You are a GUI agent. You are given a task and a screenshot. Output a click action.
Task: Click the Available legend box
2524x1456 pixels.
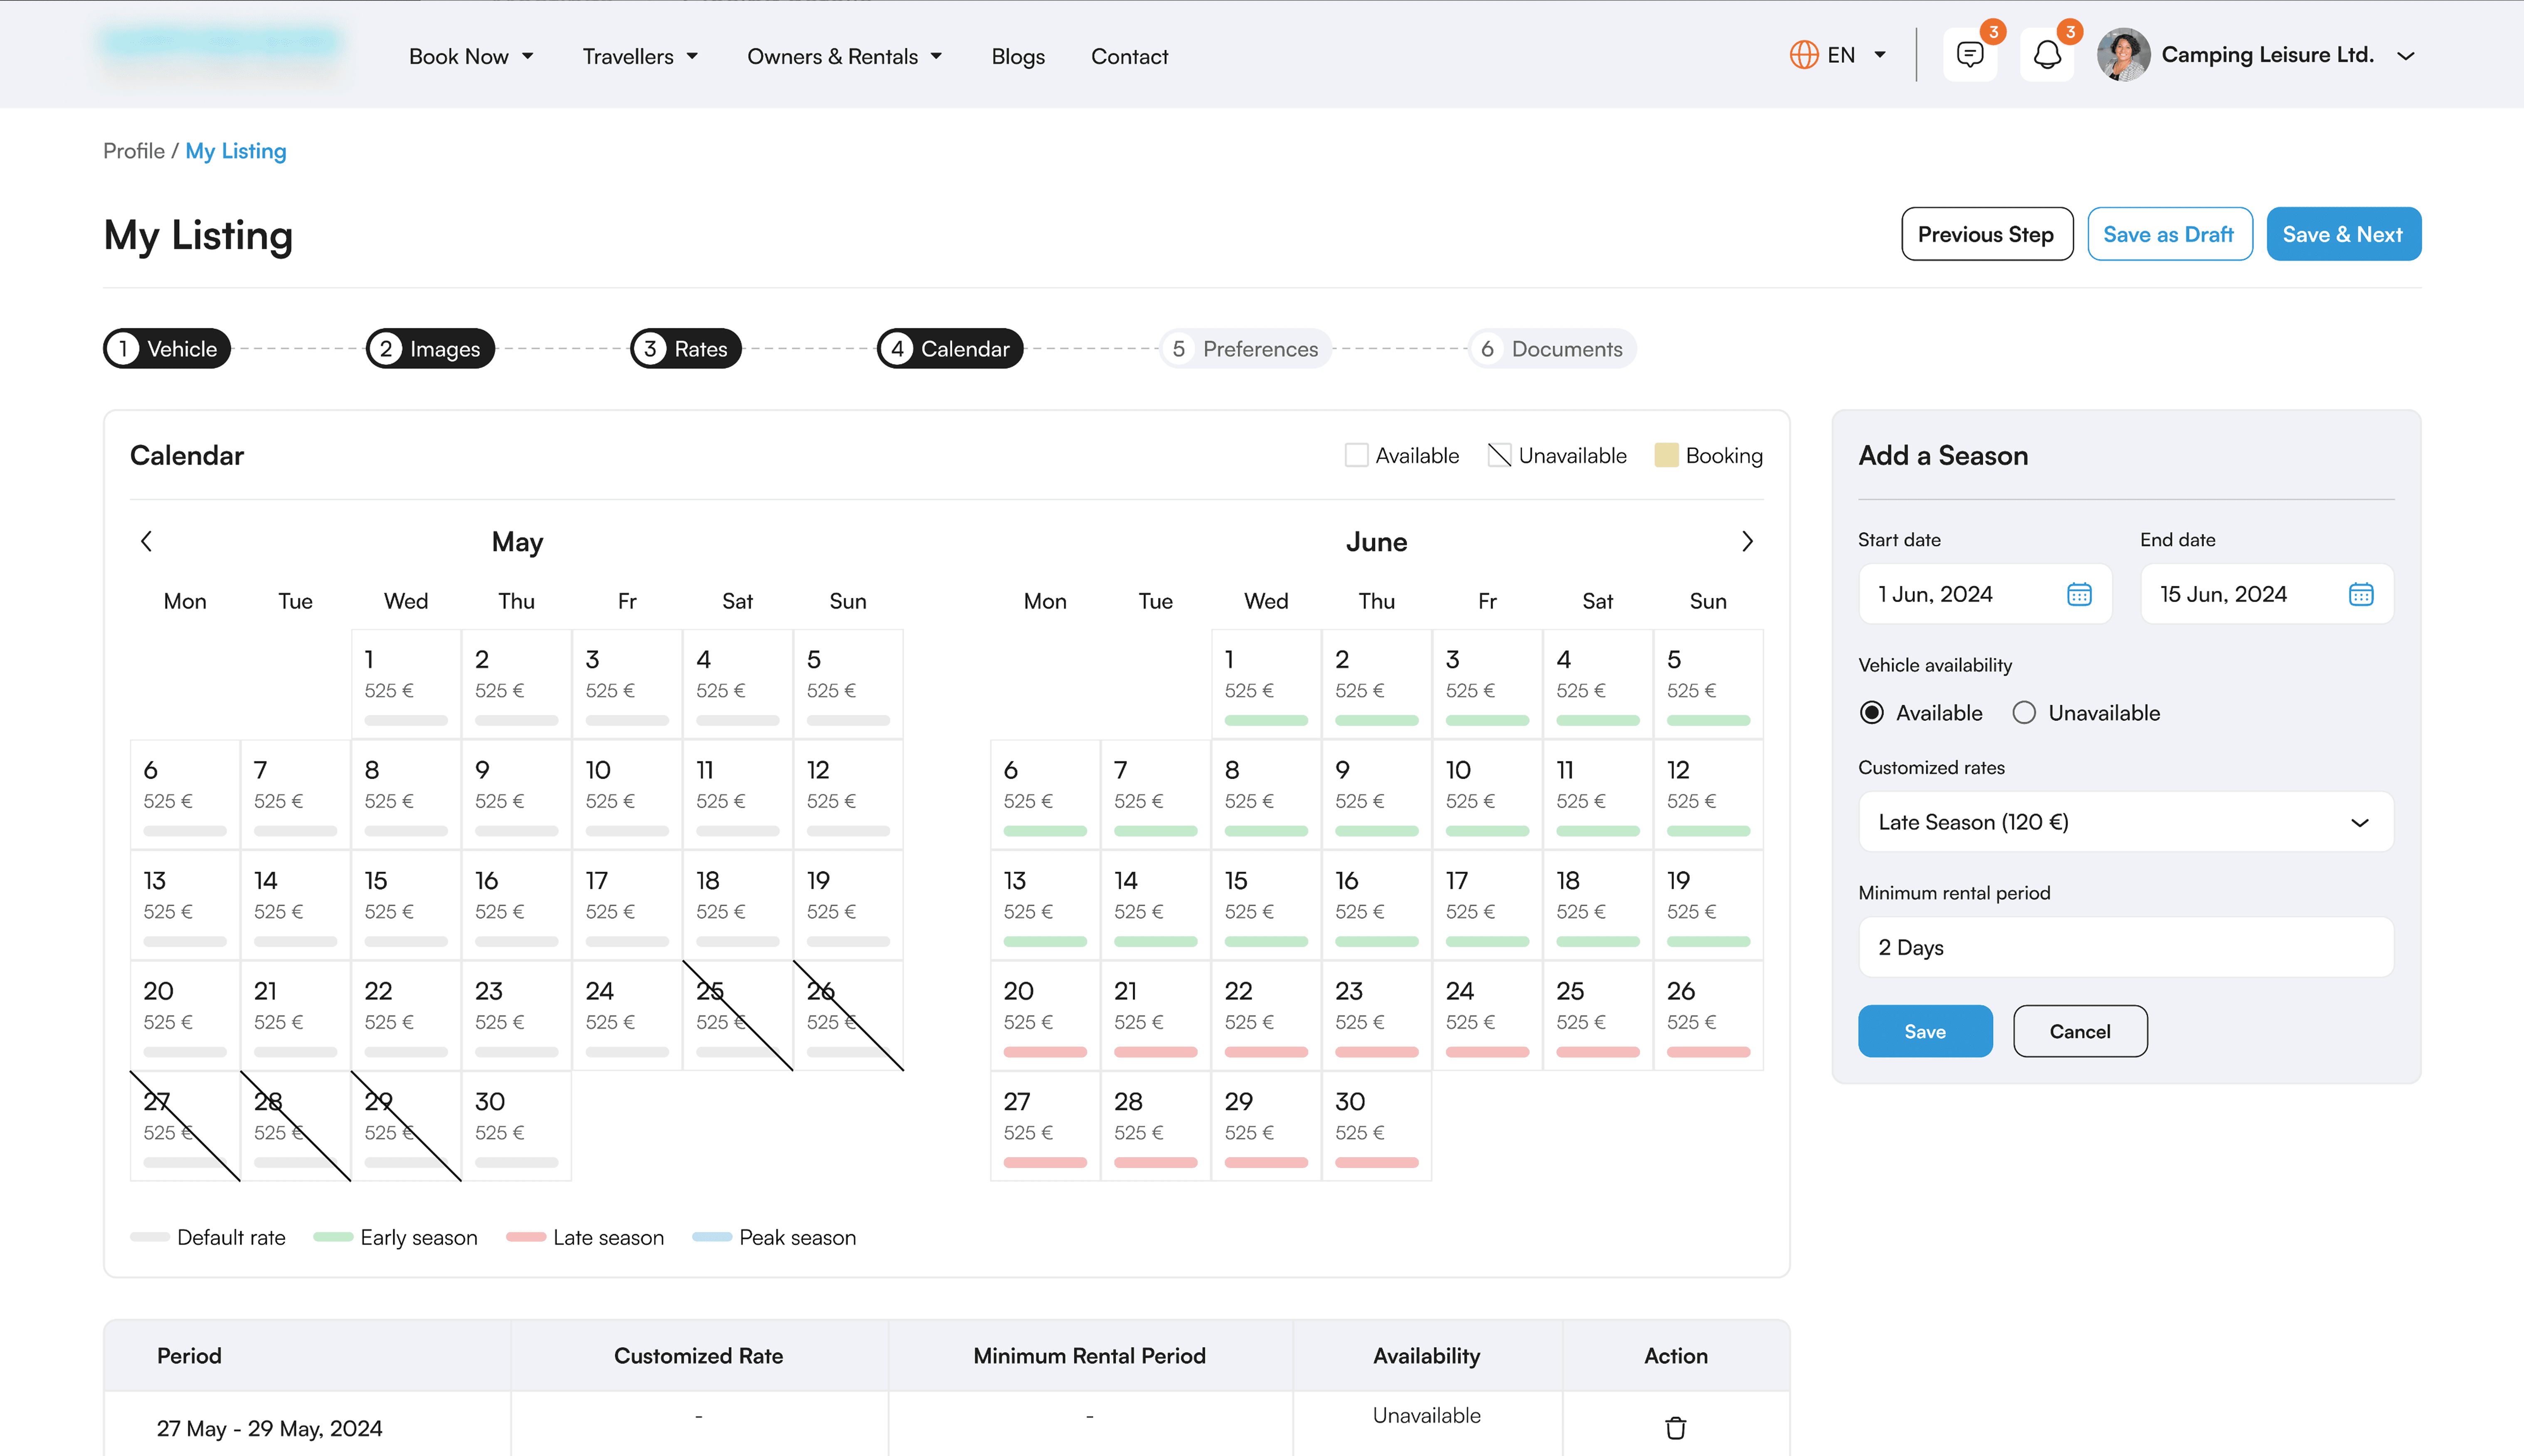(x=1356, y=455)
